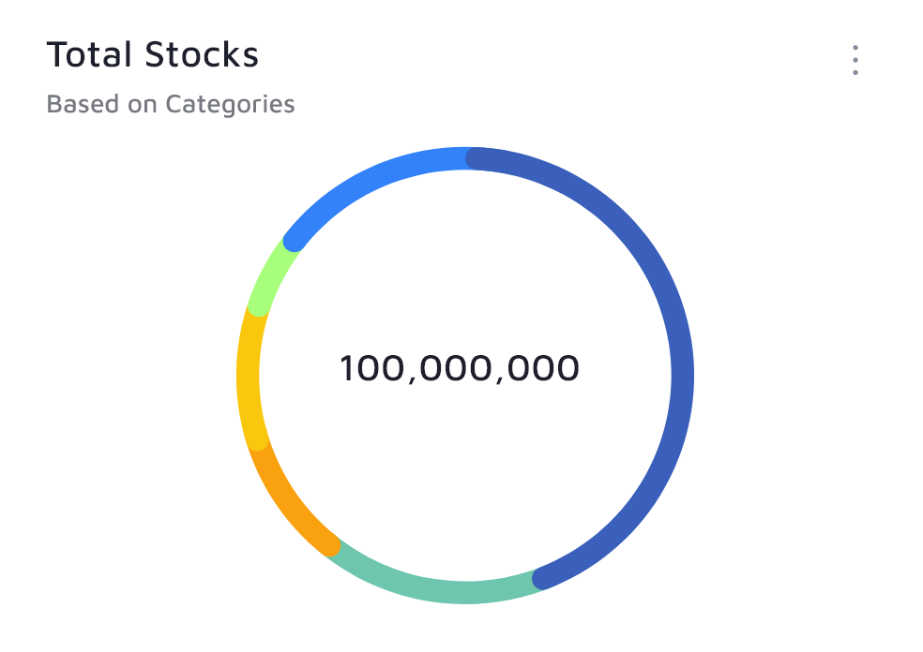923x652 pixels.
Task: Select the dark blue donut segment
Action: pyautogui.click(x=682, y=375)
